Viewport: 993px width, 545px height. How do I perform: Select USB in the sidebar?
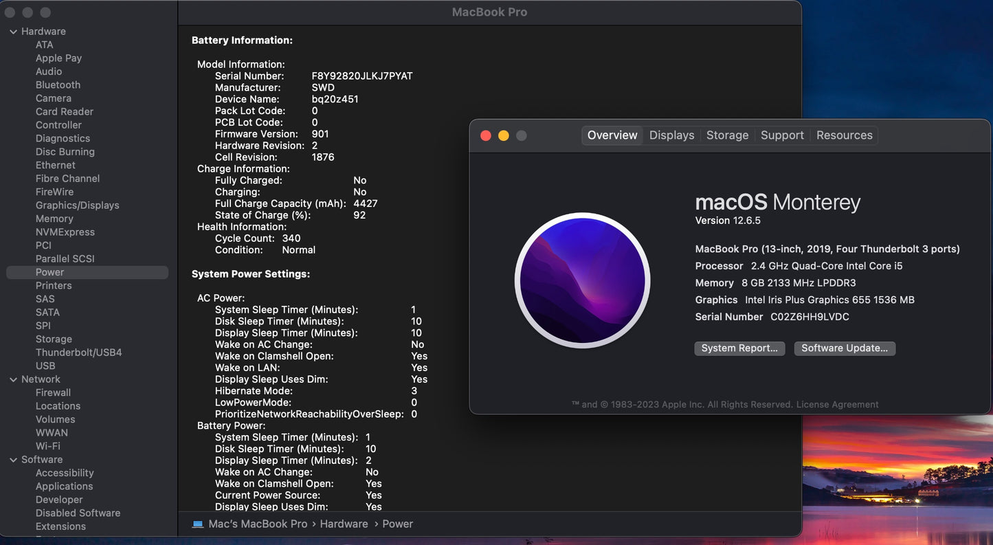(x=45, y=366)
